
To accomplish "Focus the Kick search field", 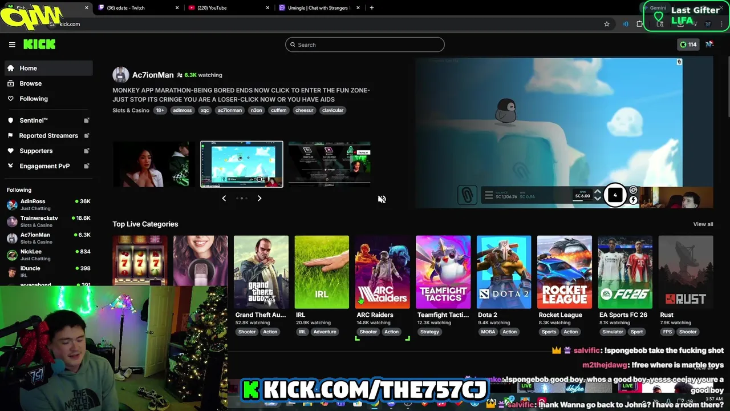I will point(365,45).
